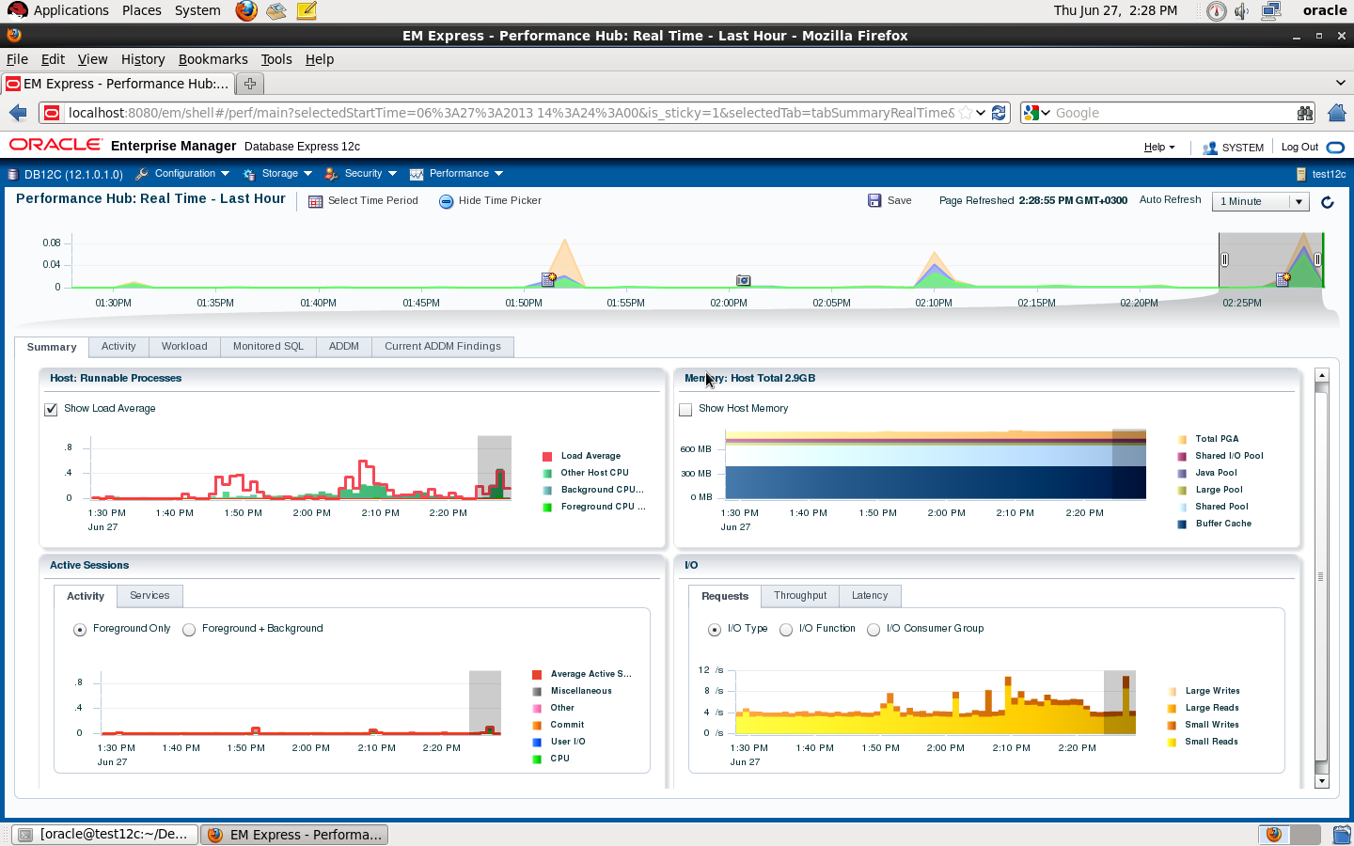Click the camera snapshot marker on timeline

743,280
